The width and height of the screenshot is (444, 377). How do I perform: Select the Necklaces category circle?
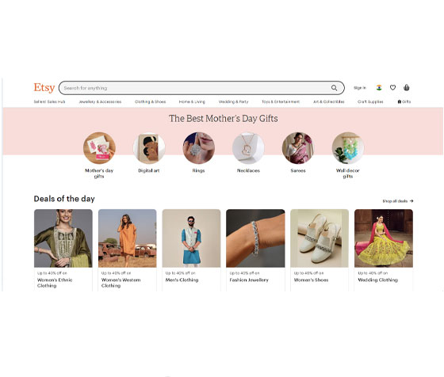(248, 148)
